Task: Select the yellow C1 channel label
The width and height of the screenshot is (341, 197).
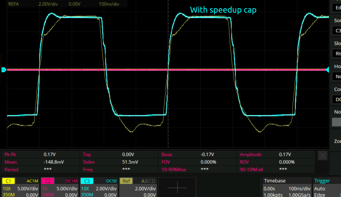Action: [x=9, y=181]
